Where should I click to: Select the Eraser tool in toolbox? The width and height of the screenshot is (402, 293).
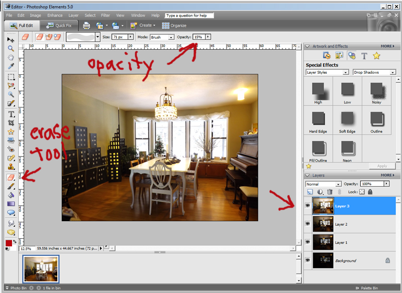(x=11, y=177)
